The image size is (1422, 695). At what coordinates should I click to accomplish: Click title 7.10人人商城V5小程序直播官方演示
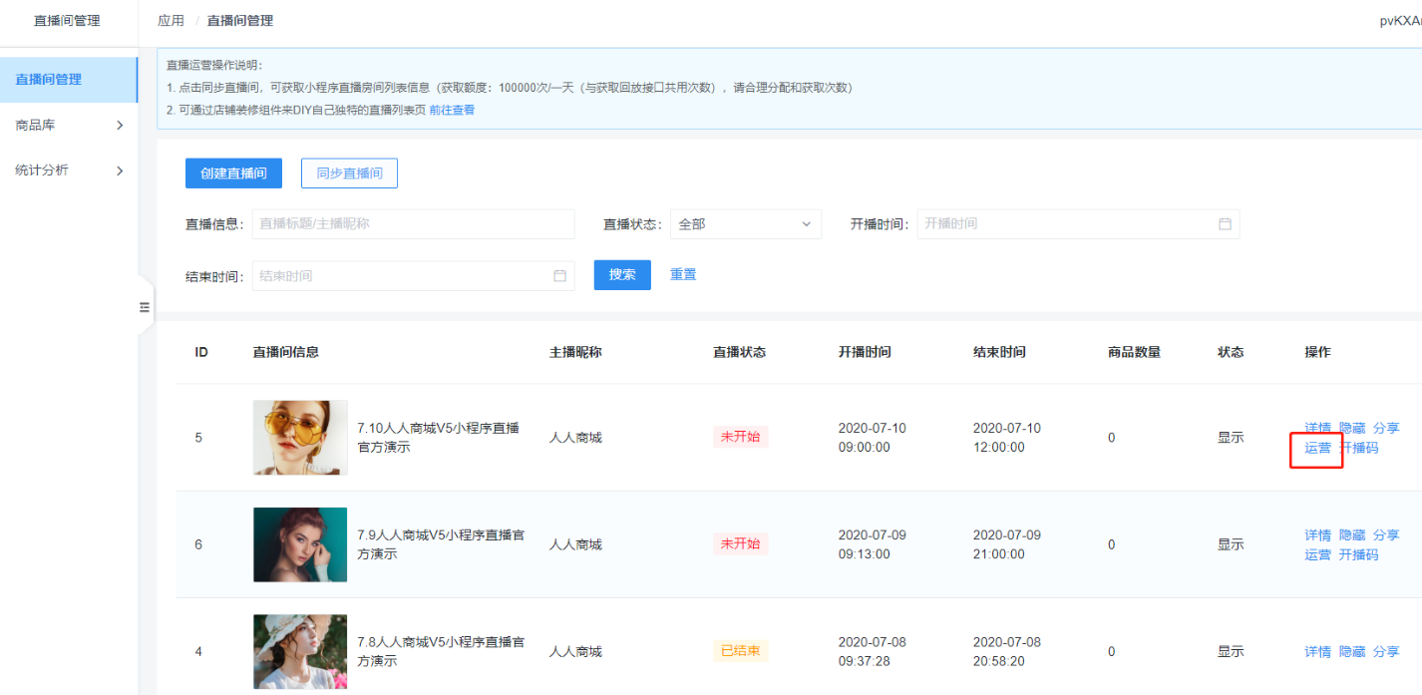click(x=439, y=438)
